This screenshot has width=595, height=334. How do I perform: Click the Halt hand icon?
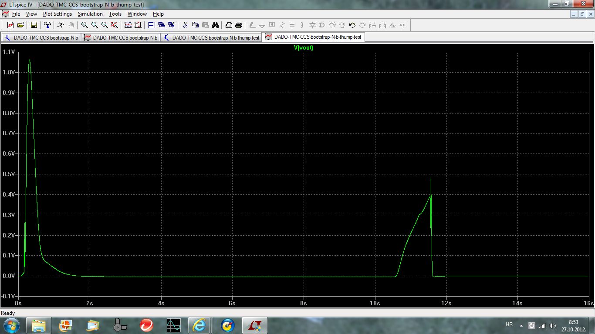(71, 25)
